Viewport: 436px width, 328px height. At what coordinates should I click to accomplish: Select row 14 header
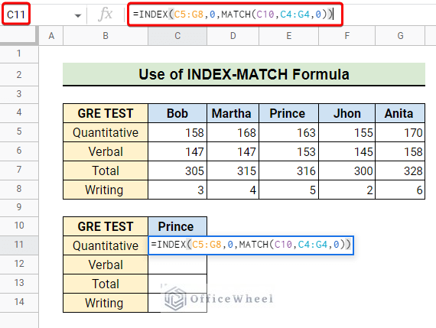coord(19,303)
